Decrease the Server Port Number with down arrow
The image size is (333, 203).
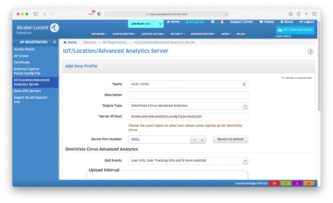click(194, 139)
